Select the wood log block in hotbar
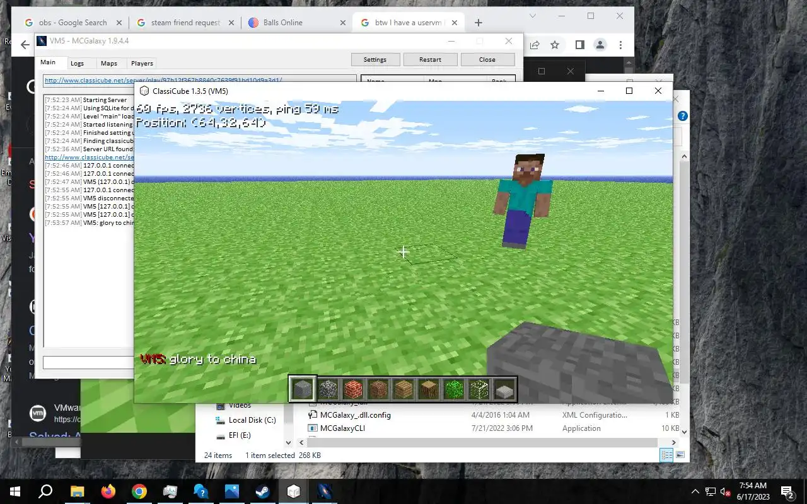807x504 pixels. pyautogui.click(x=429, y=389)
